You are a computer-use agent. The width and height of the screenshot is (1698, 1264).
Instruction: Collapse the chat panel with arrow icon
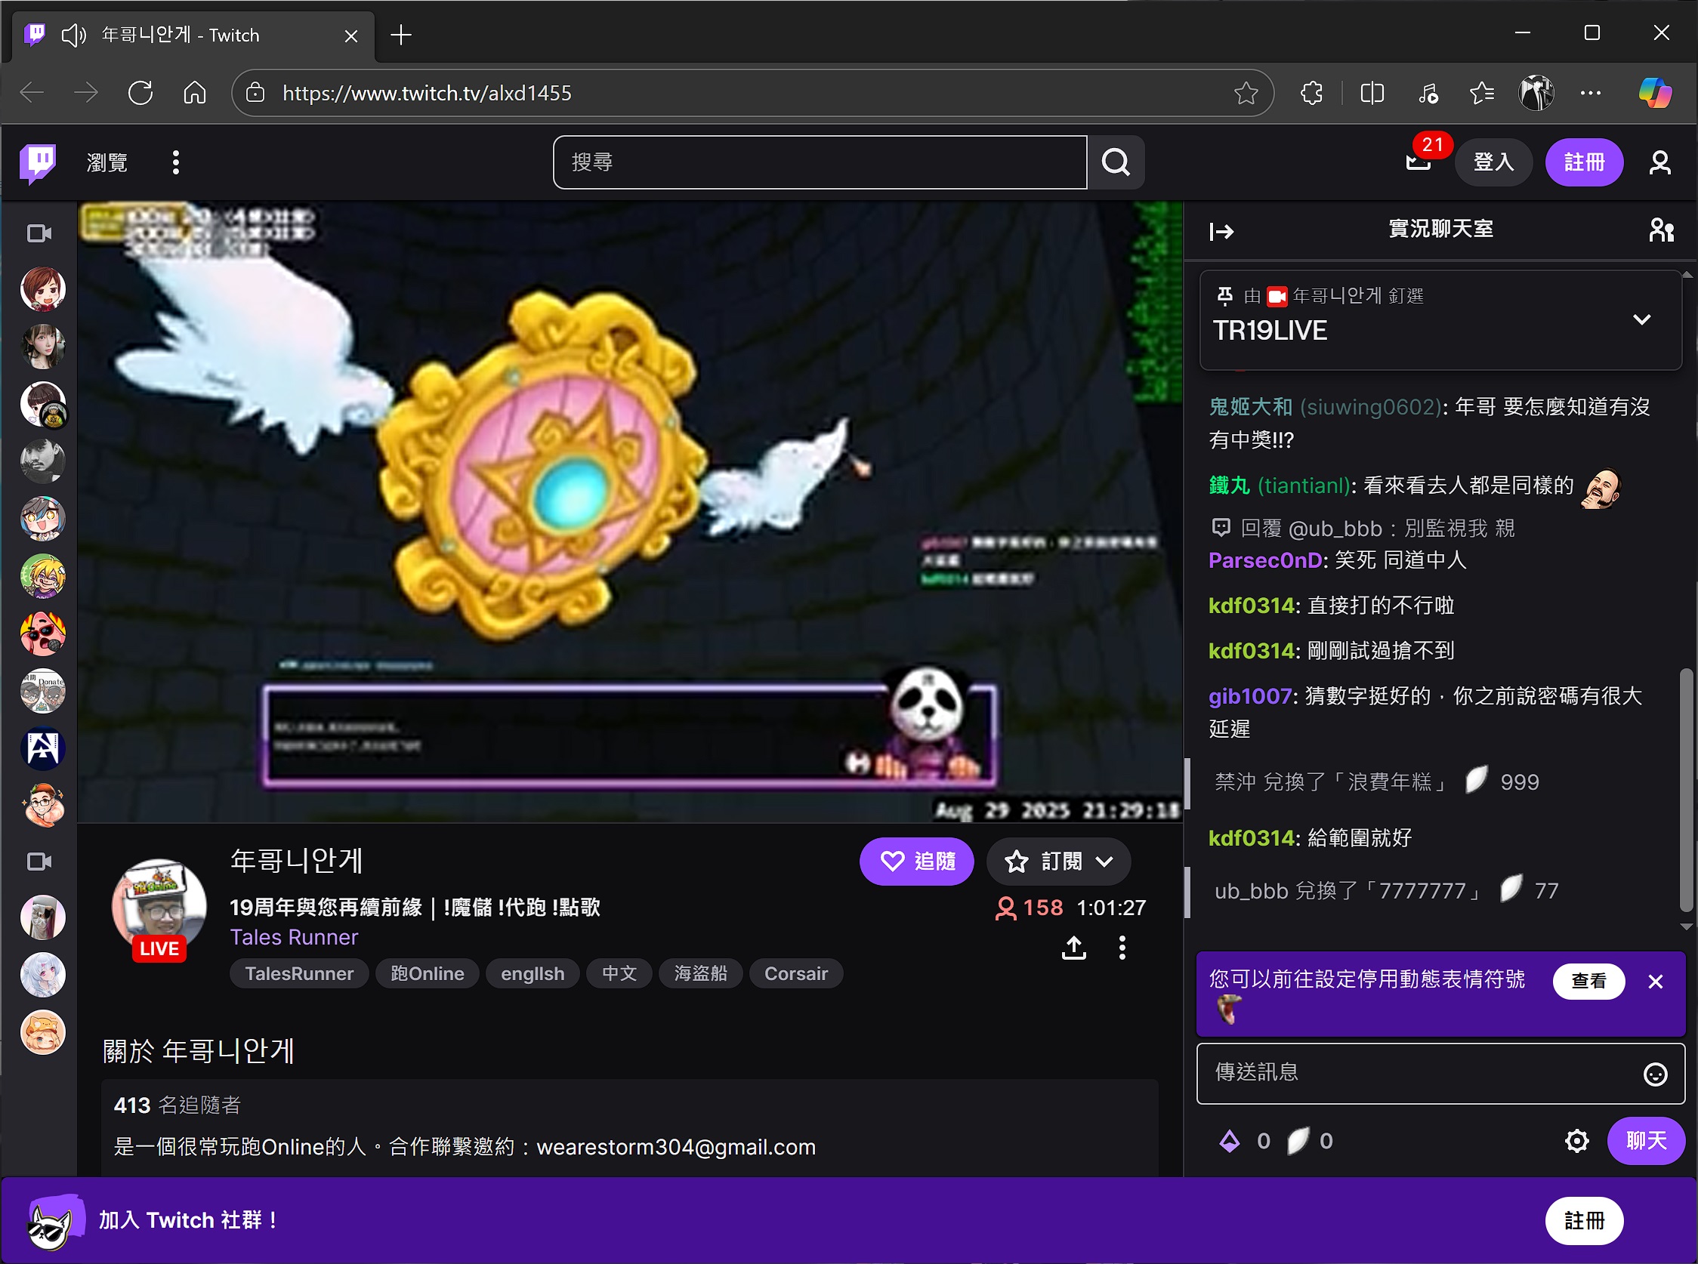coord(1221,231)
